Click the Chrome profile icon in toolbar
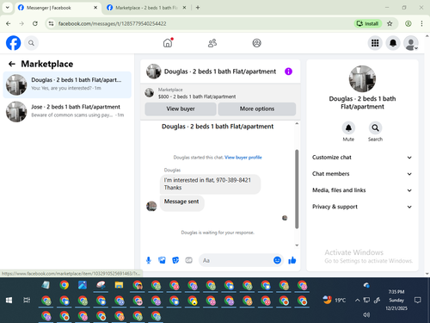This screenshot has height=323, width=430. [x=408, y=23]
